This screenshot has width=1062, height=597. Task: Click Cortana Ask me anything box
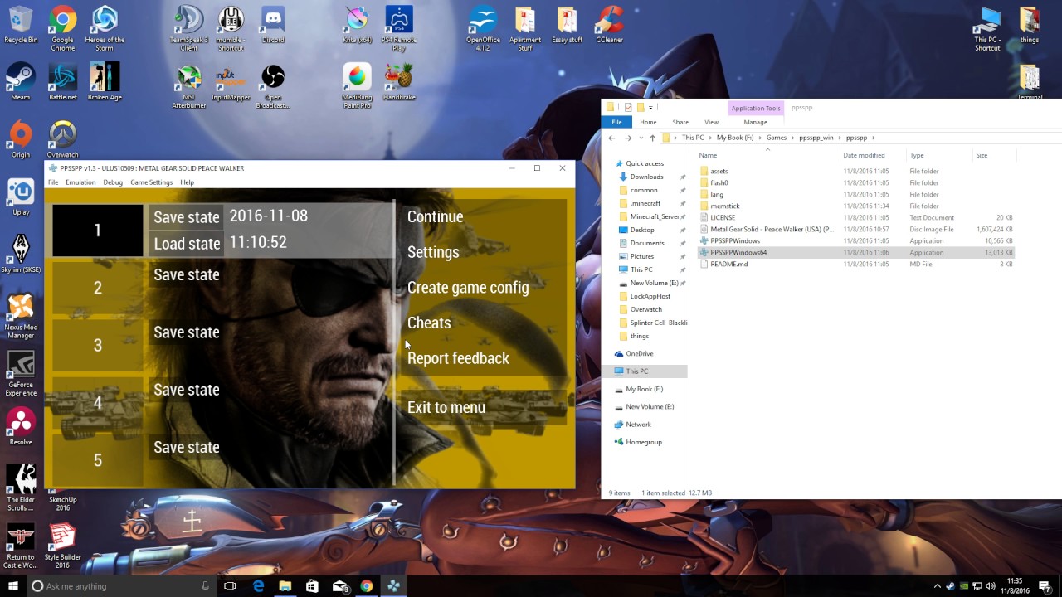pyautogui.click(x=120, y=586)
